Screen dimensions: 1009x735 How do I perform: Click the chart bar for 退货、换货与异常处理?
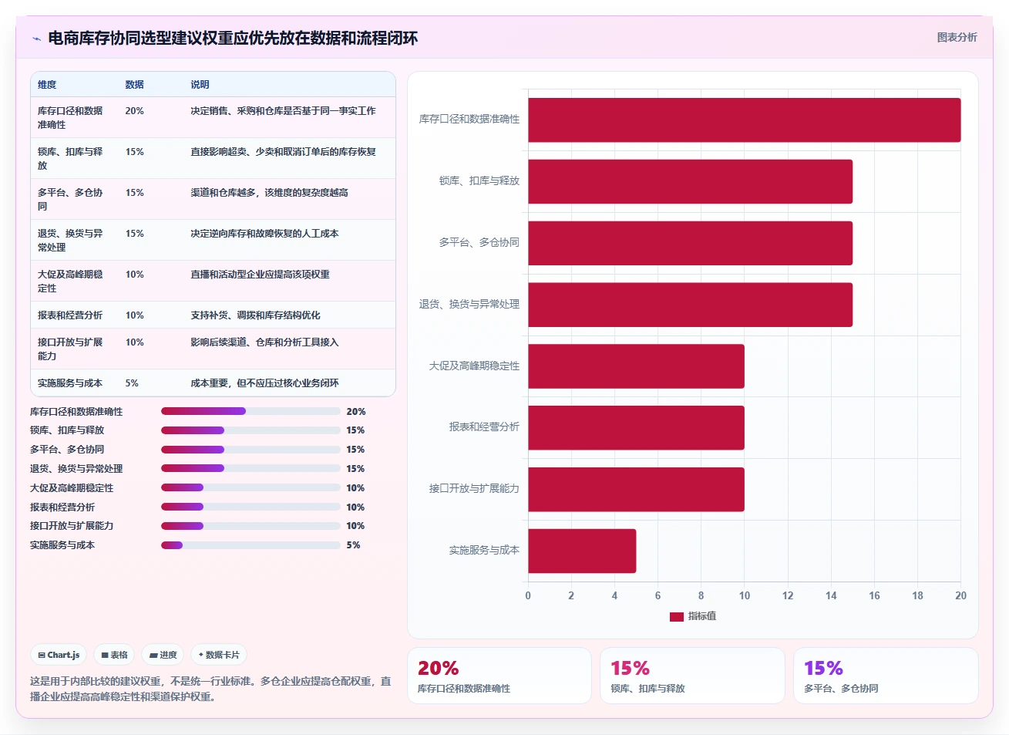[x=690, y=305]
